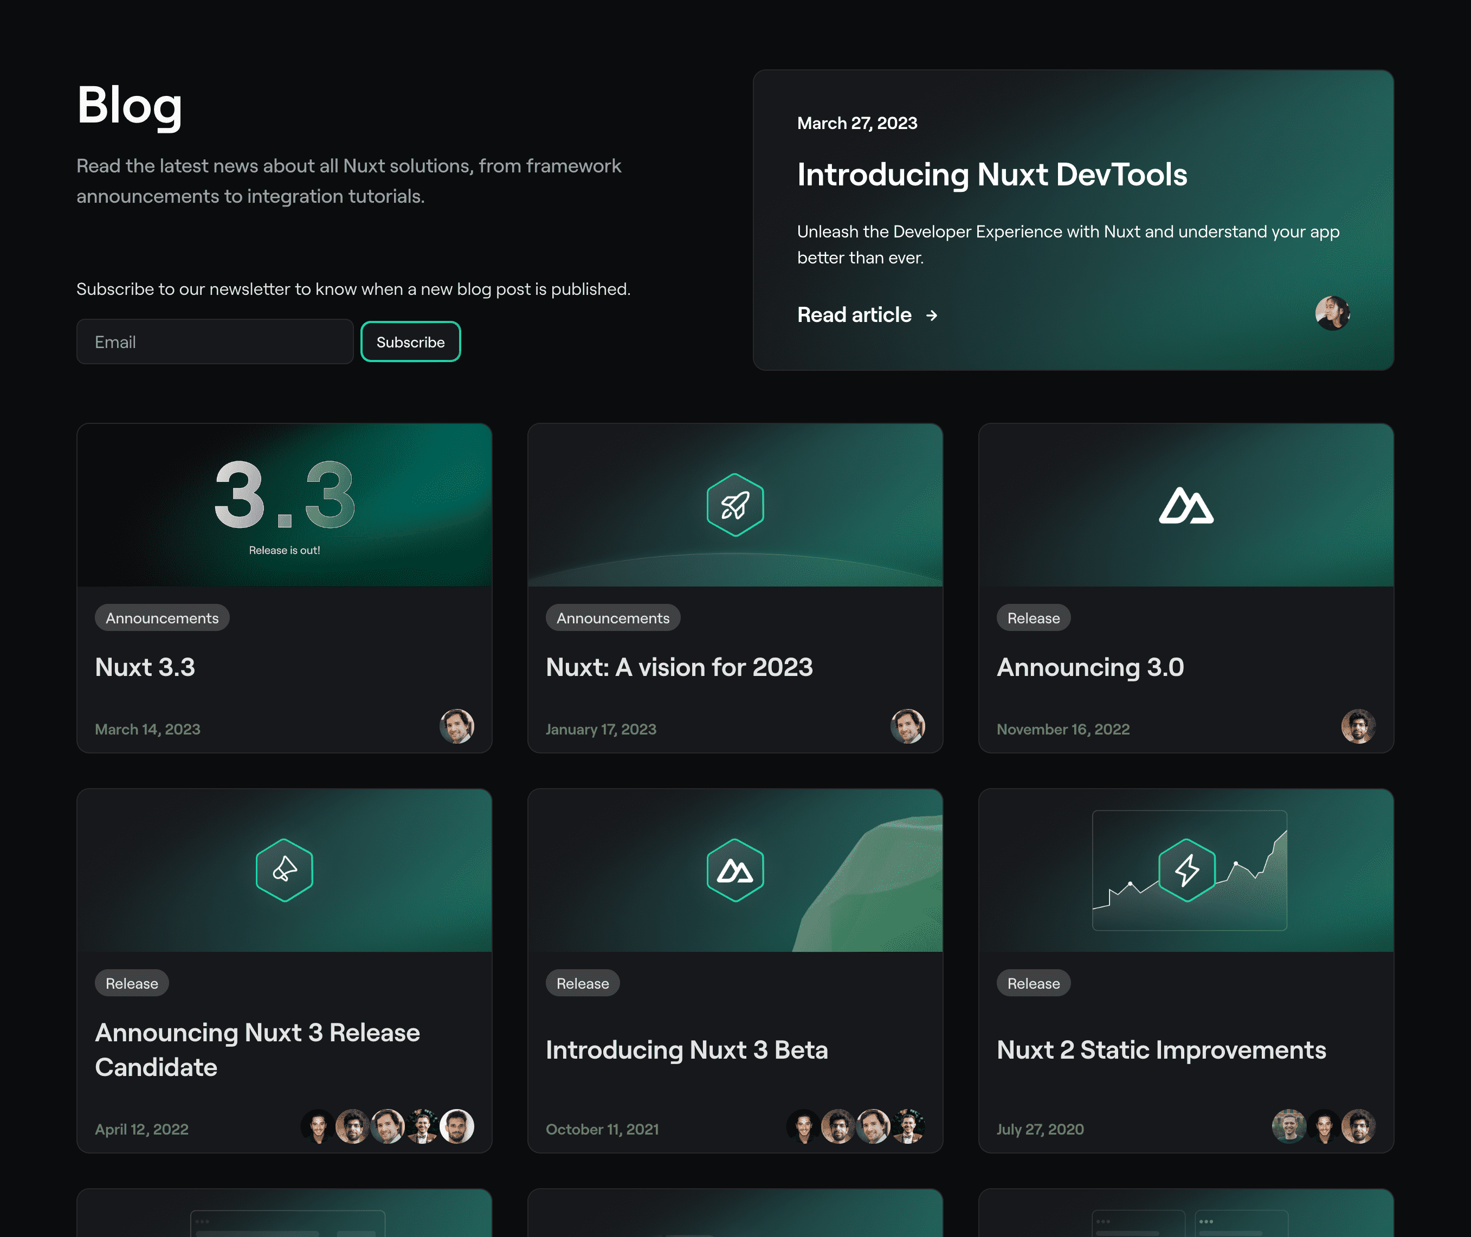
Task: Open the Nuxt 2 Static Improvements post
Action: [1161, 1050]
